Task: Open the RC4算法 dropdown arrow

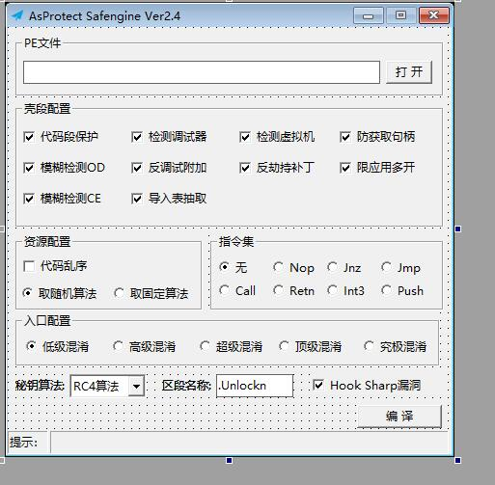Action: (136, 386)
